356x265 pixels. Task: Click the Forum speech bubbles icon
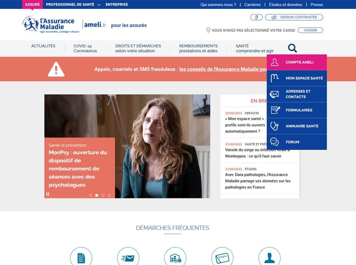[x=274, y=142]
